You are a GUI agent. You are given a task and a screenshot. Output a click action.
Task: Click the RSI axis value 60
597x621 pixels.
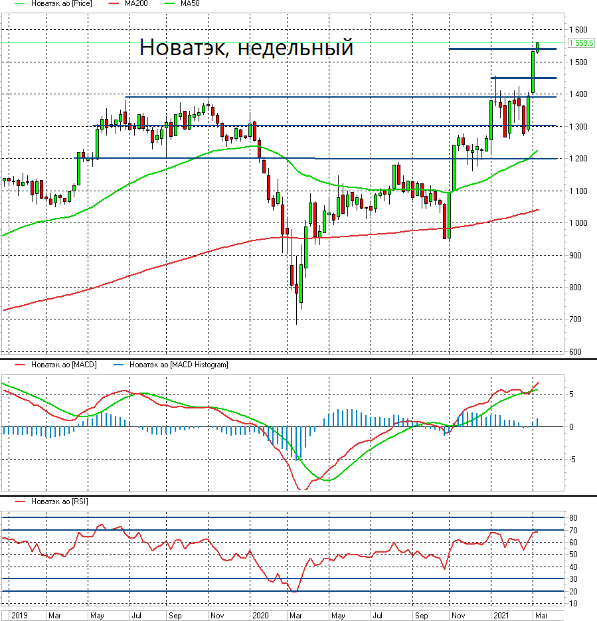point(573,543)
